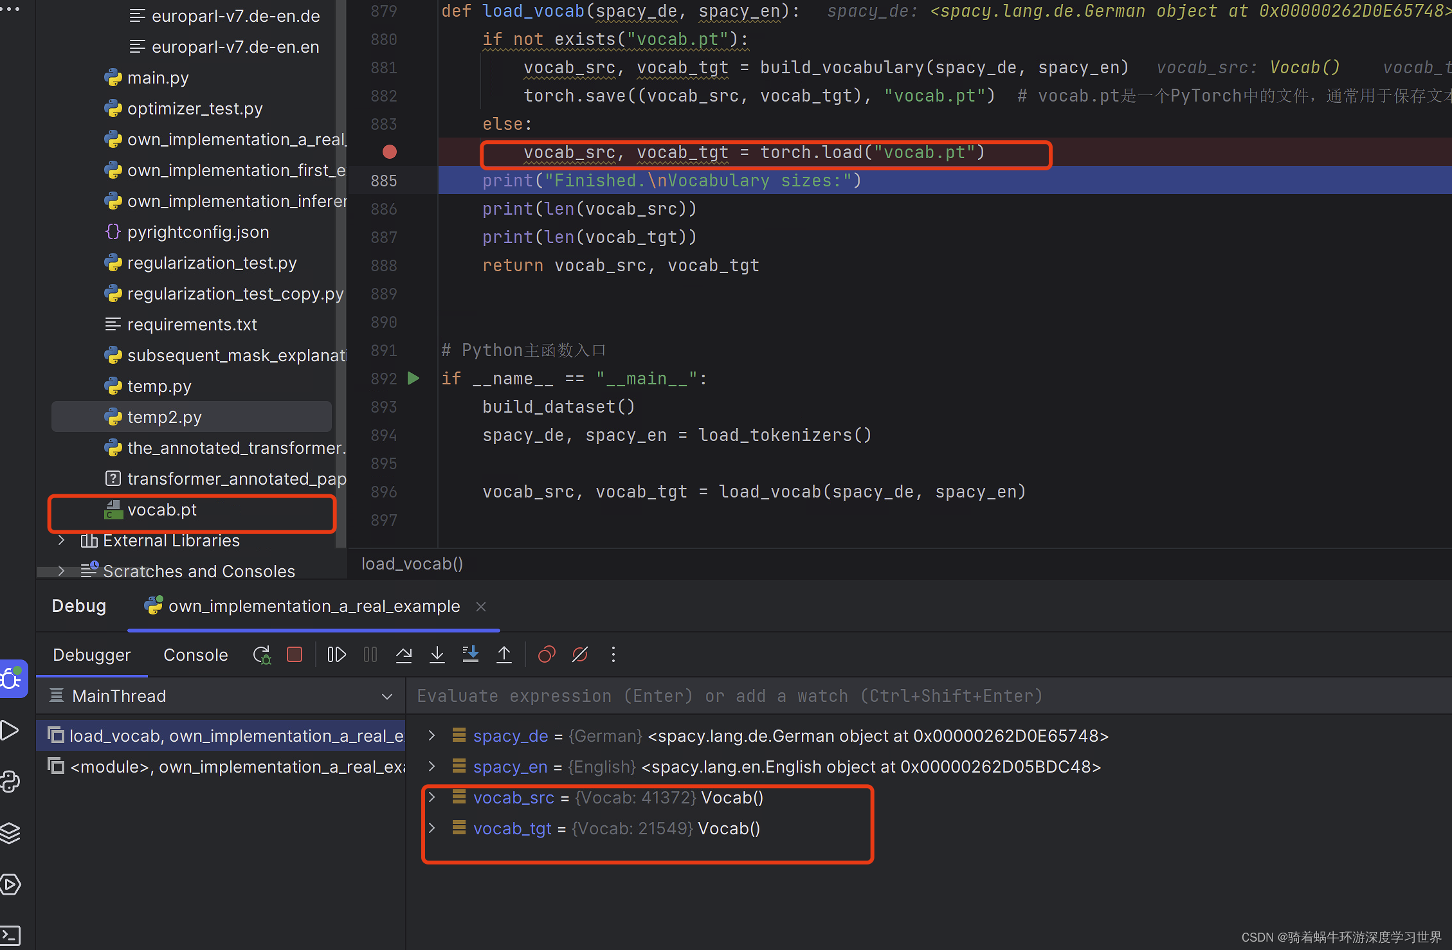Image resolution: width=1452 pixels, height=950 pixels.
Task: Click the return vocab_src, vocab_tgt line
Action: (x=621, y=265)
